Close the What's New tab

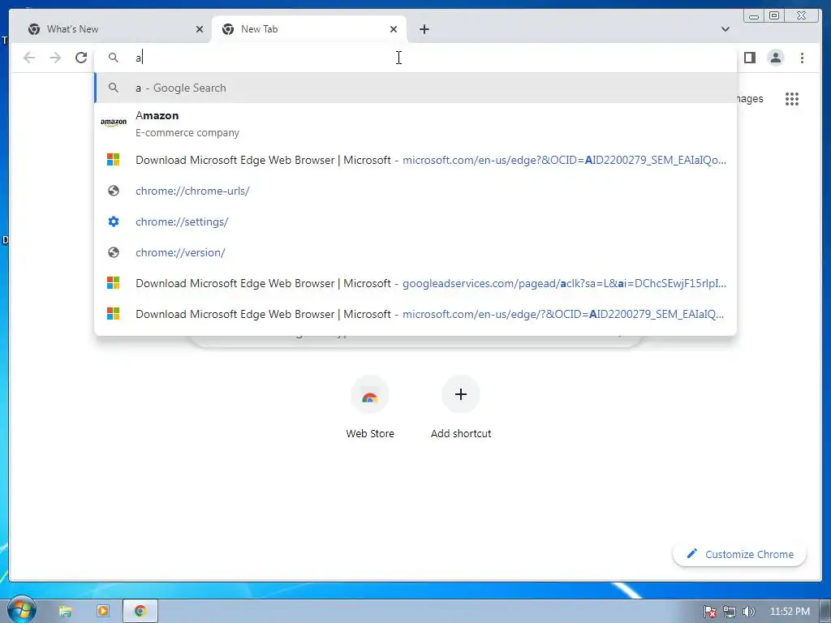click(200, 29)
